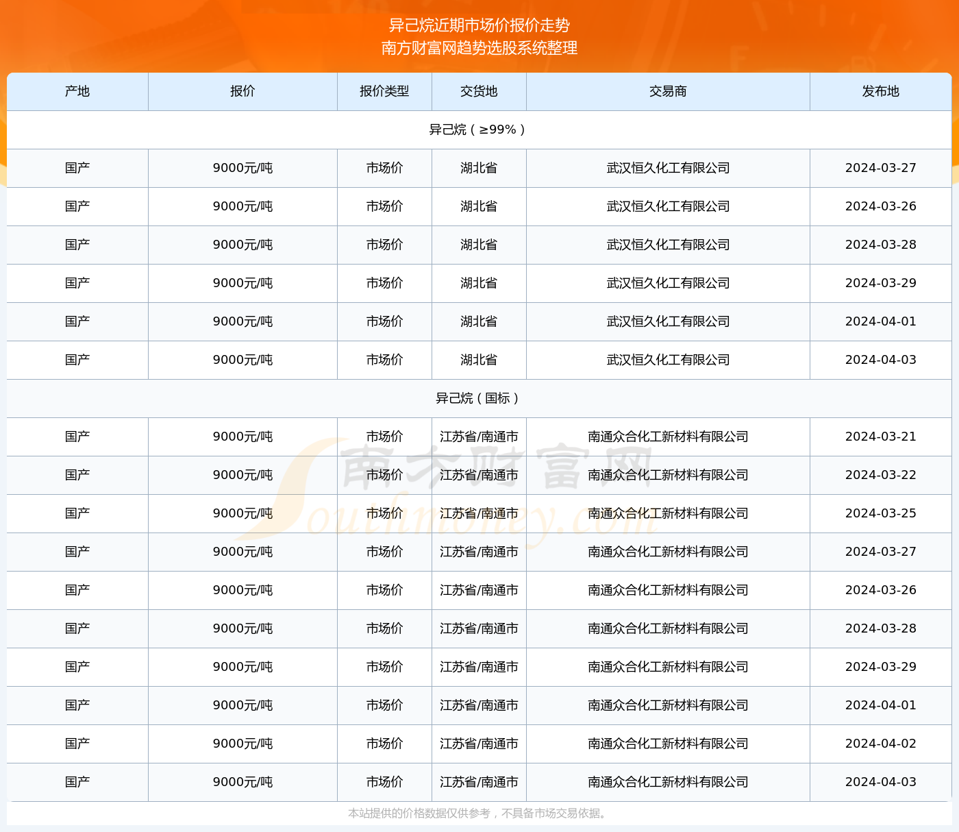Click the 武汉恒久化工 row date 2024-03-27
The height and width of the screenshot is (832, 959).
click(x=881, y=168)
